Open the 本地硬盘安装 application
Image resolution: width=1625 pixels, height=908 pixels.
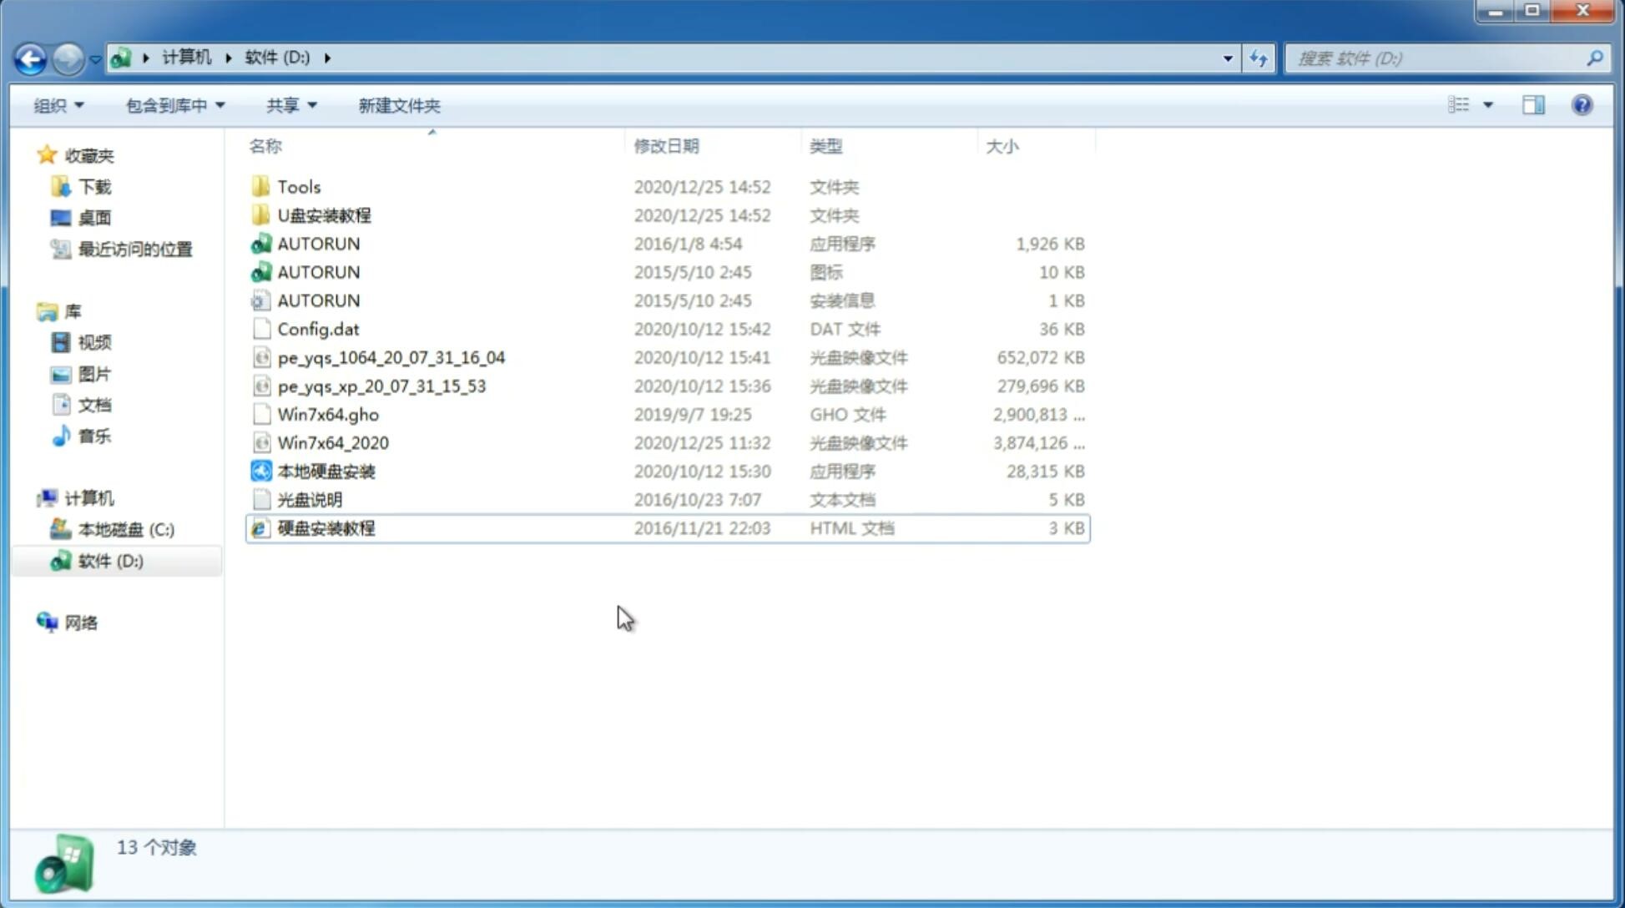pyautogui.click(x=326, y=471)
